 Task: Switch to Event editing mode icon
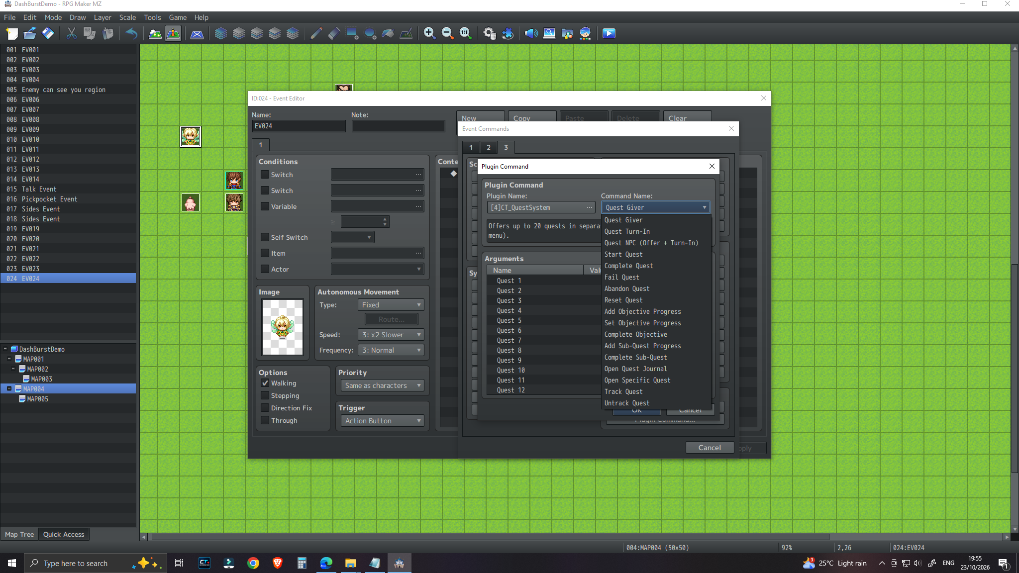coord(173,33)
